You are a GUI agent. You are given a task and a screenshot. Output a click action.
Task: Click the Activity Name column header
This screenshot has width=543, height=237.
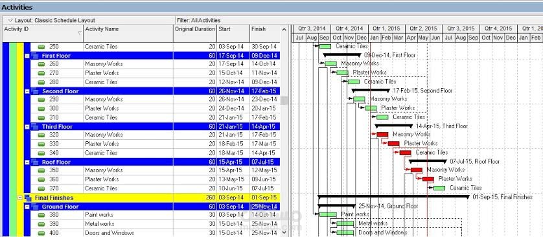pos(128,33)
